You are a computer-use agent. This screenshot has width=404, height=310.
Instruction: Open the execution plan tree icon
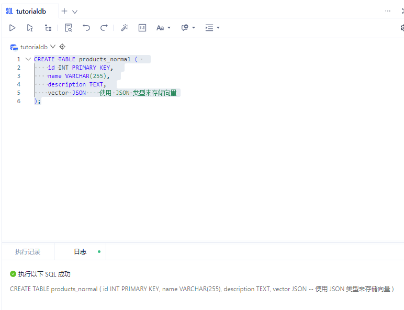48,28
